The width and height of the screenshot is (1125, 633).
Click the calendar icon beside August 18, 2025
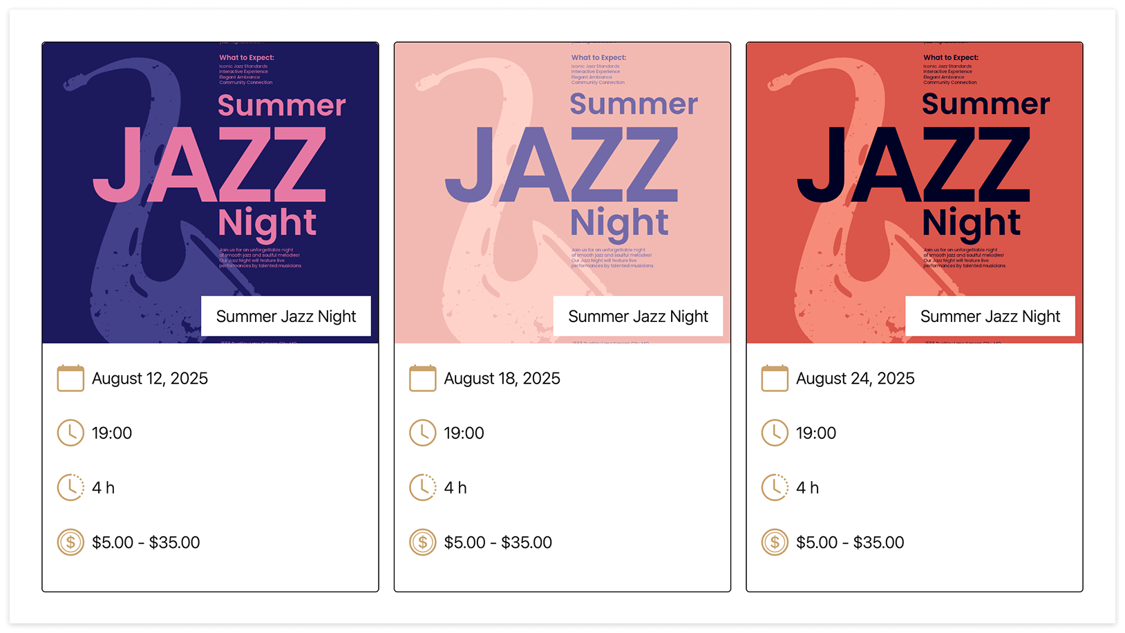423,379
